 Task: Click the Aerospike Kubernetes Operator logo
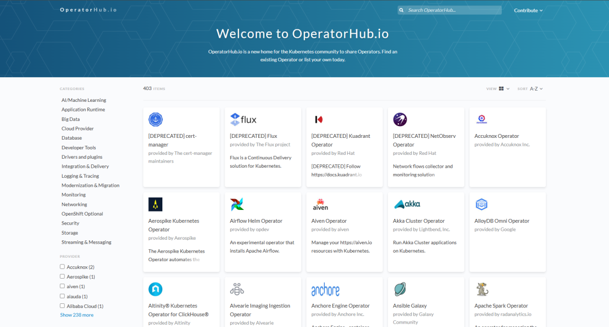coord(156,204)
